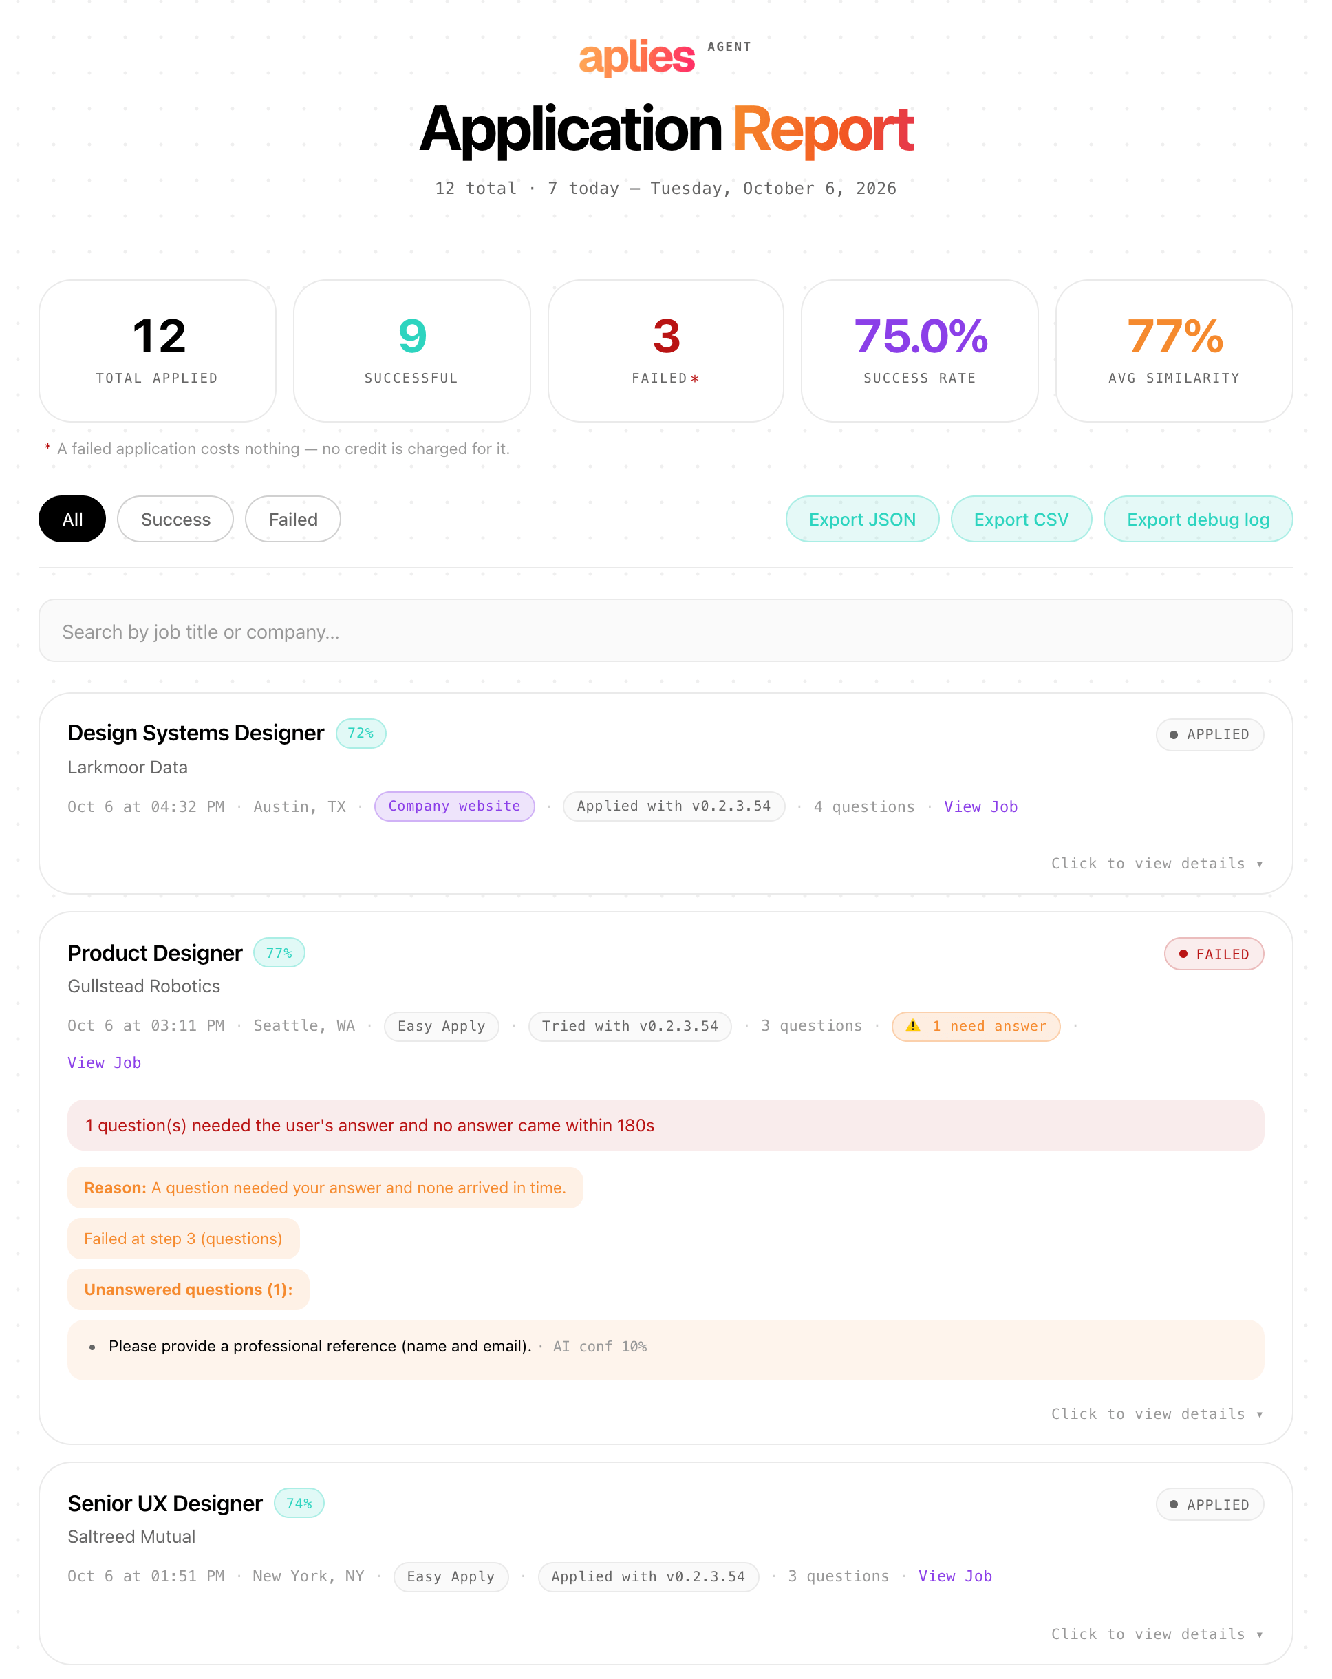The image size is (1332, 1679).
Task: Click the aplies logo
Action: tap(636, 57)
